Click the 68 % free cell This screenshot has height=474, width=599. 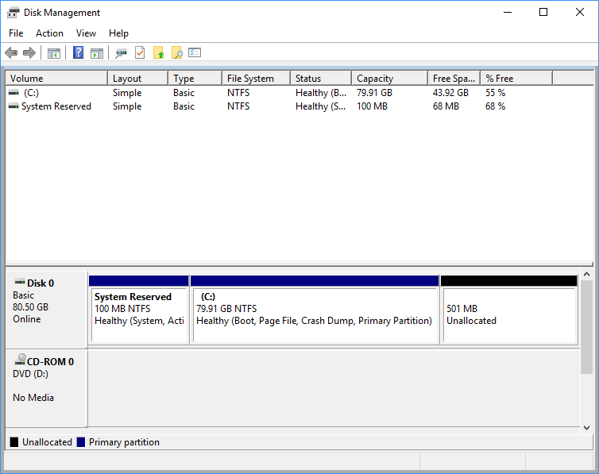point(495,106)
